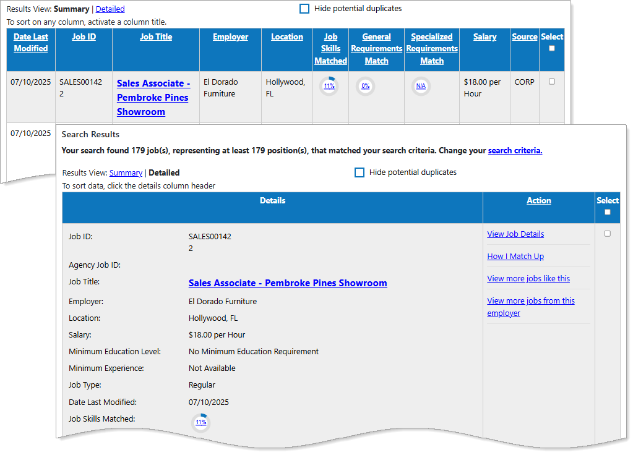Viewport: 633px width, 455px height.
Task: Check Hide potential duplicates in detailed view
Action: coord(360,172)
